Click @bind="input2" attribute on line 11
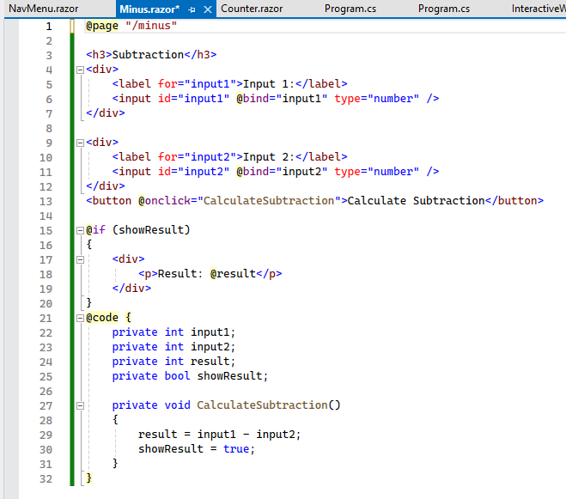 [282, 171]
